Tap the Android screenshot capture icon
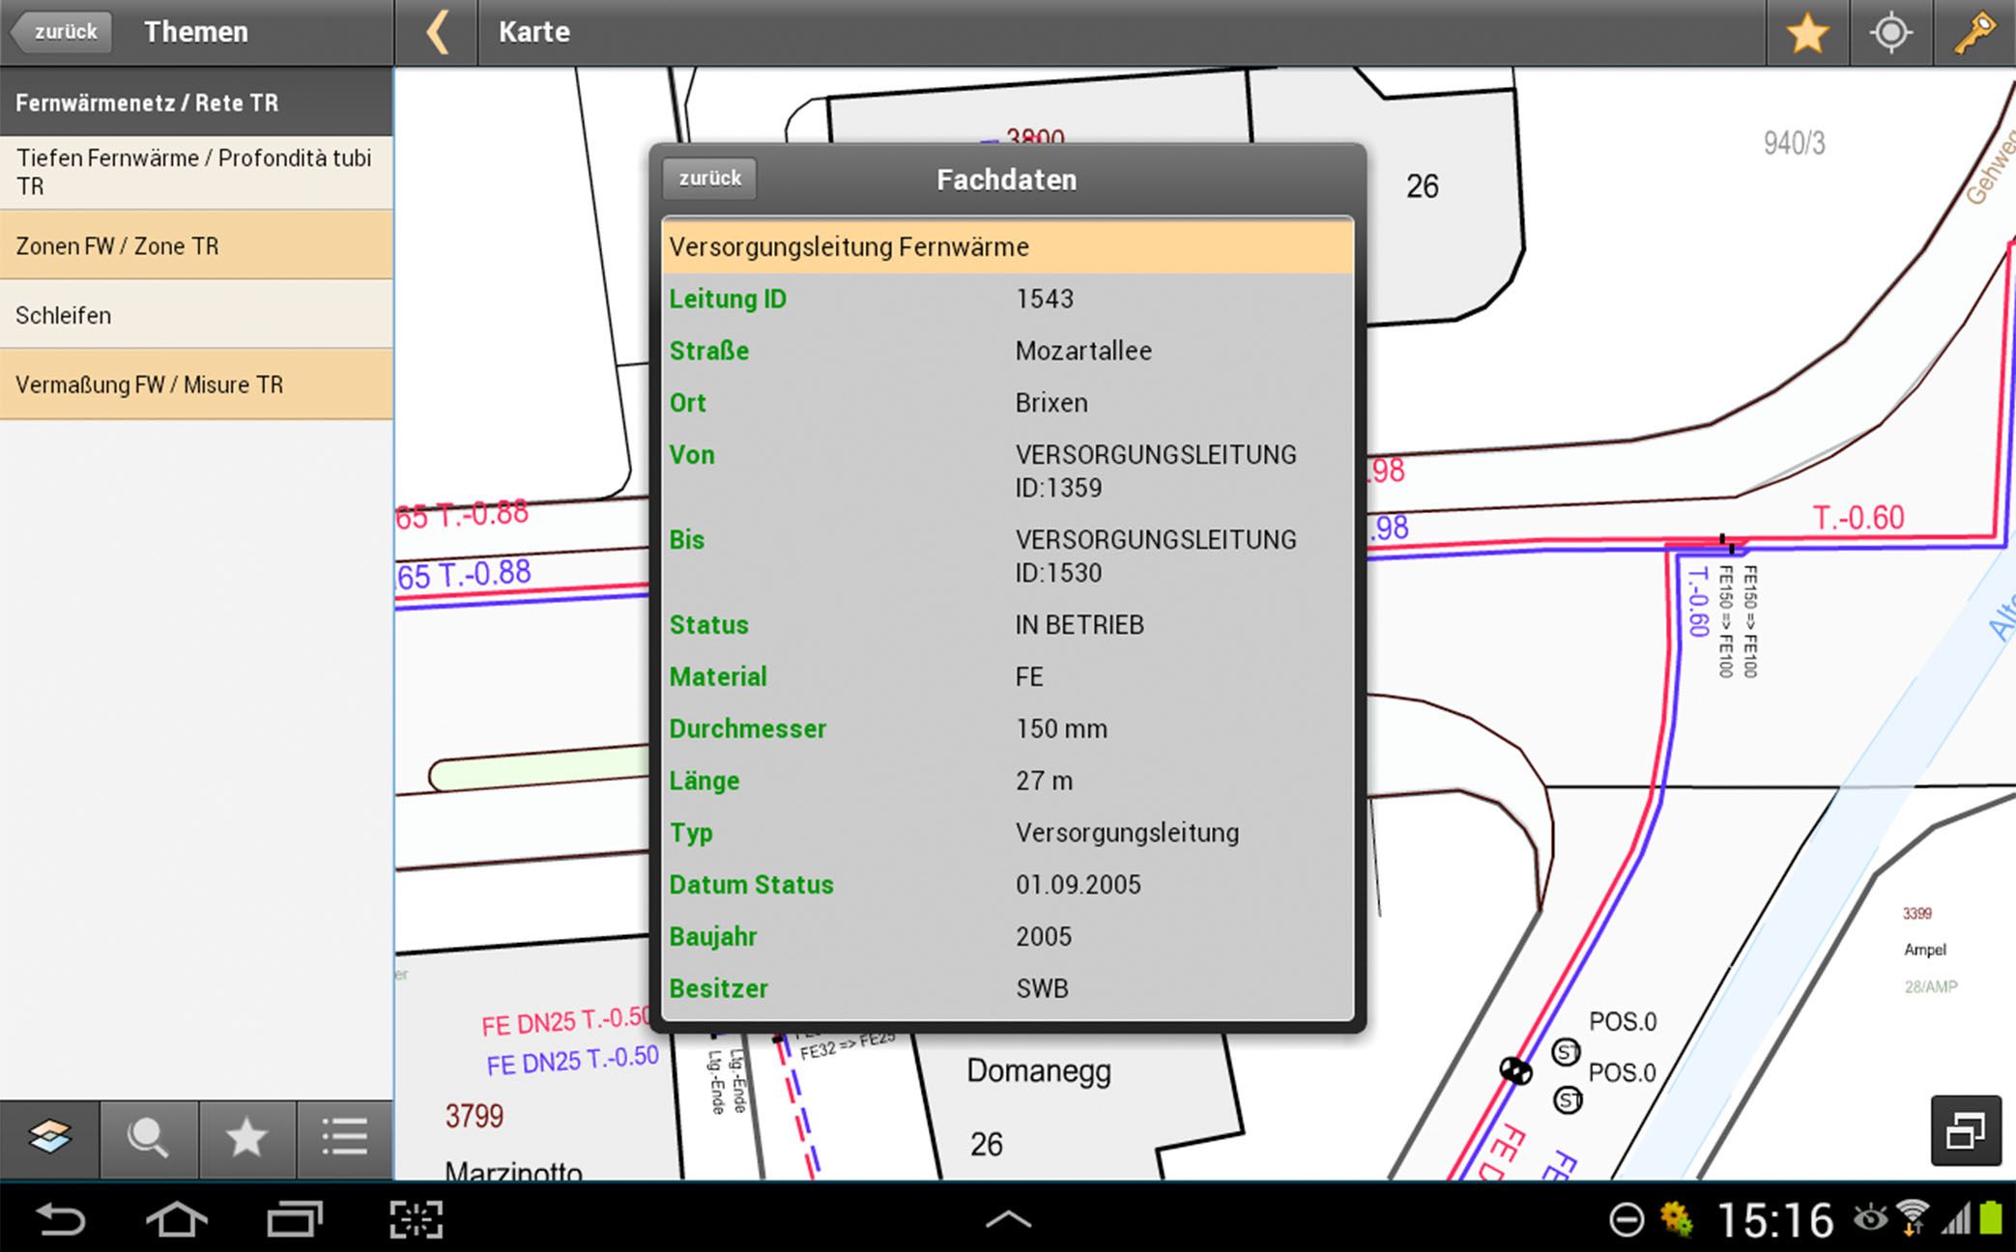The height and width of the screenshot is (1252, 2016). [x=416, y=1219]
